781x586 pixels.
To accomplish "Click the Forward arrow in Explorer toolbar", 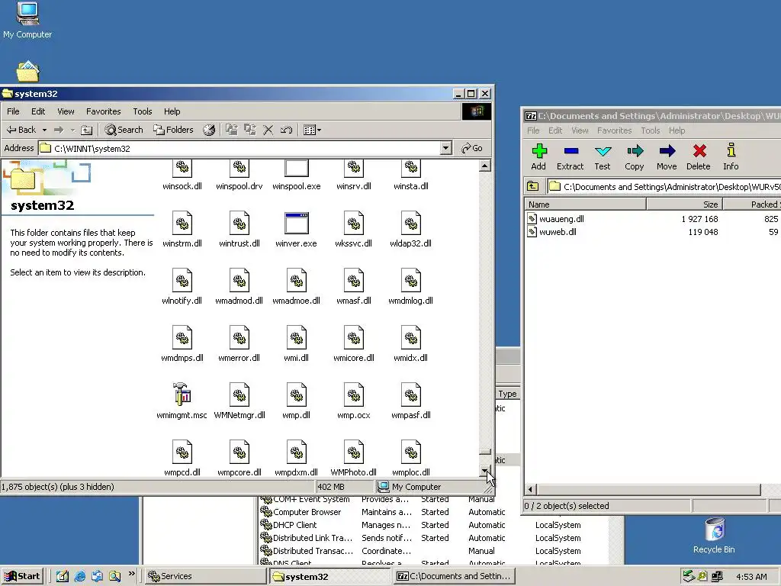I will point(59,130).
